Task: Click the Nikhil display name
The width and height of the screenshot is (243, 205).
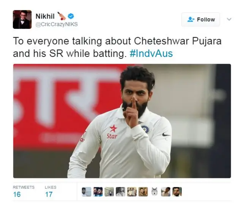Action: coord(45,16)
